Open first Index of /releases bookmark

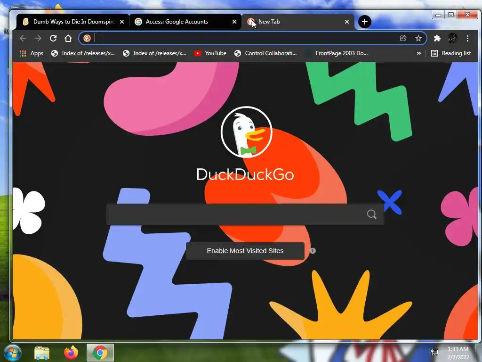[x=83, y=53]
